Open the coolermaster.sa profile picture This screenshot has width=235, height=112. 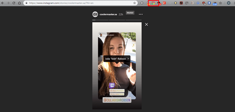pos(95,14)
